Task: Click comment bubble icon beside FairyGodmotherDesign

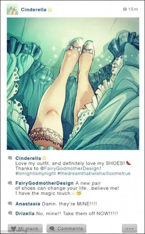Action: point(10,183)
